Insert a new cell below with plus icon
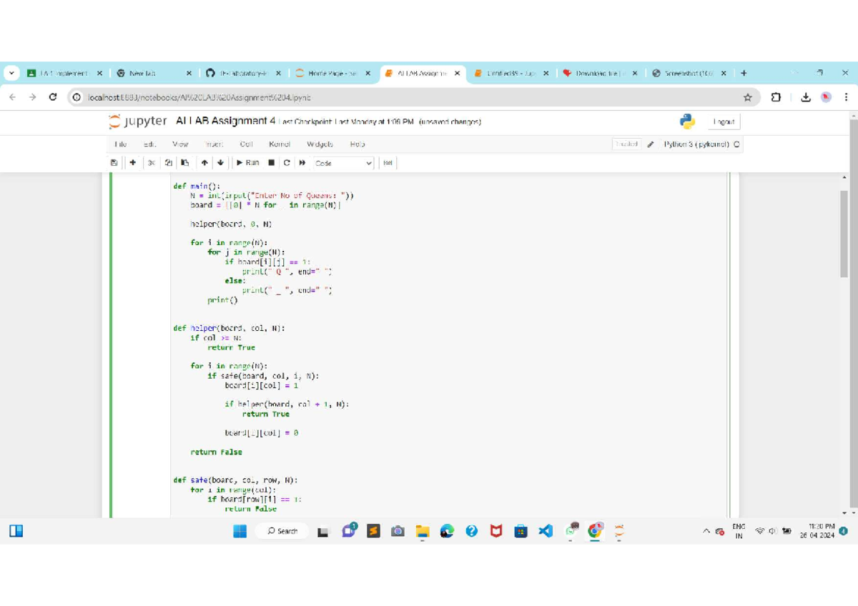The width and height of the screenshot is (858, 606). (x=133, y=163)
